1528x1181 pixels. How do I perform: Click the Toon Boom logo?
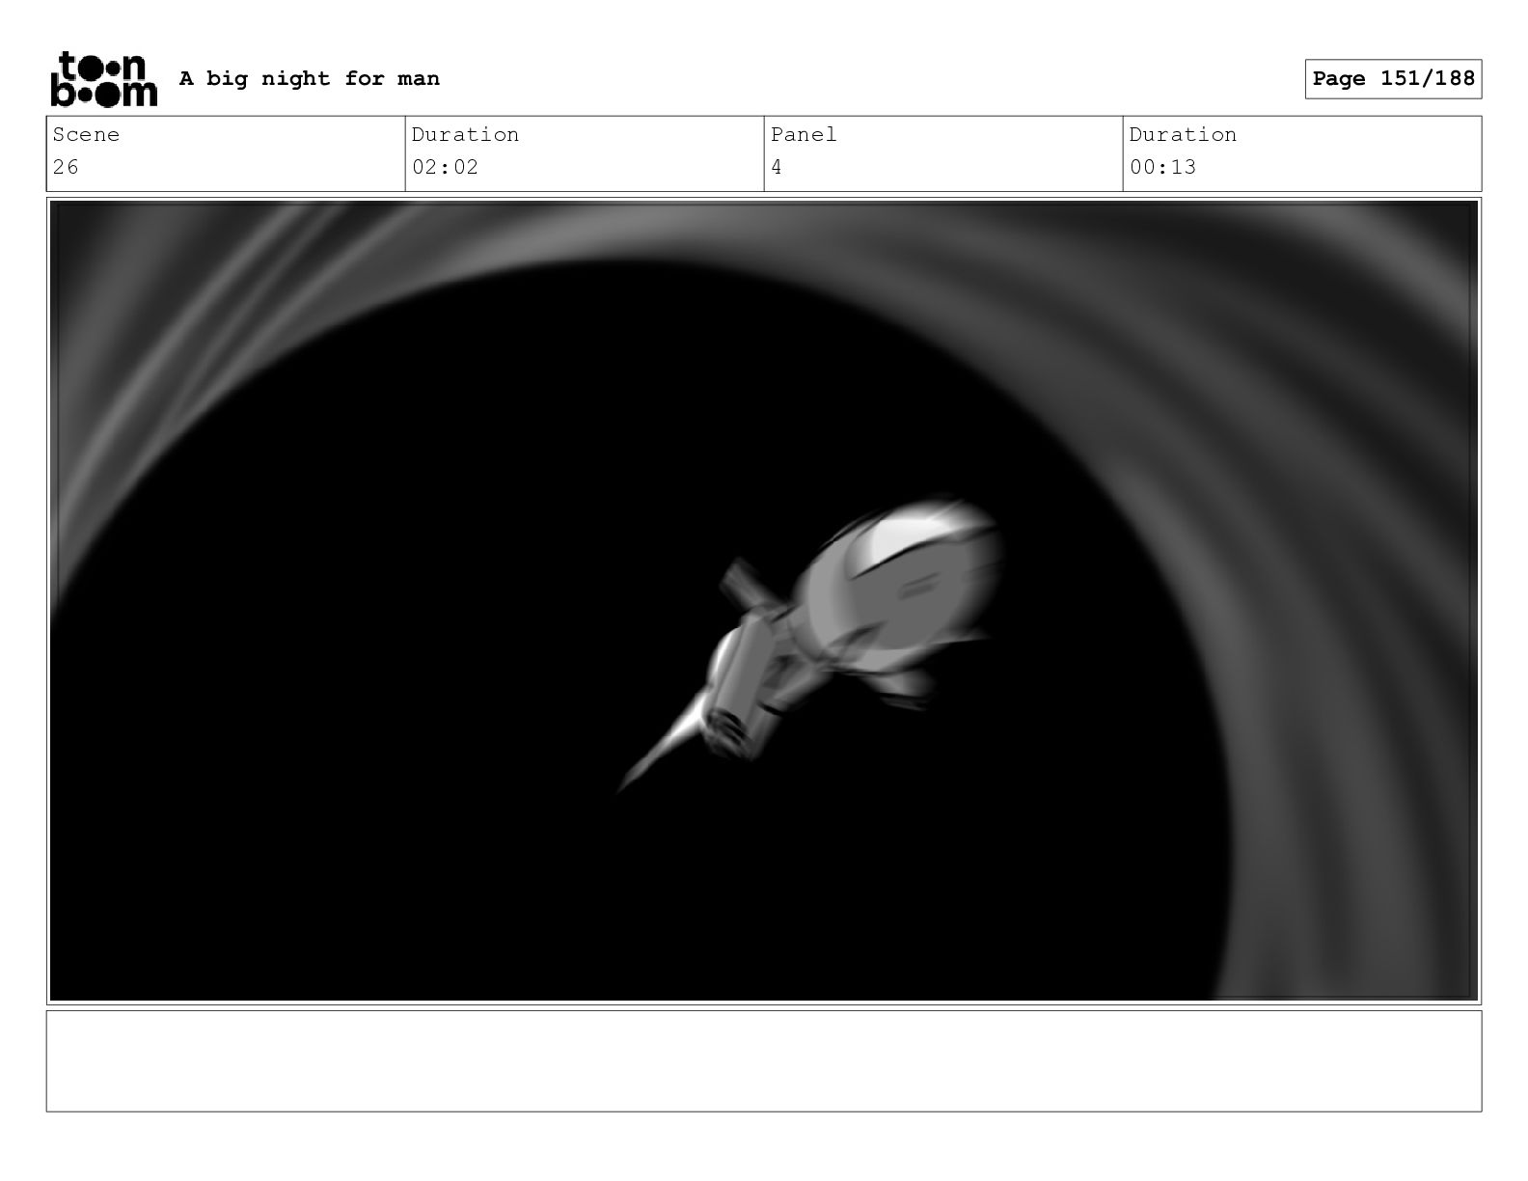[103, 78]
